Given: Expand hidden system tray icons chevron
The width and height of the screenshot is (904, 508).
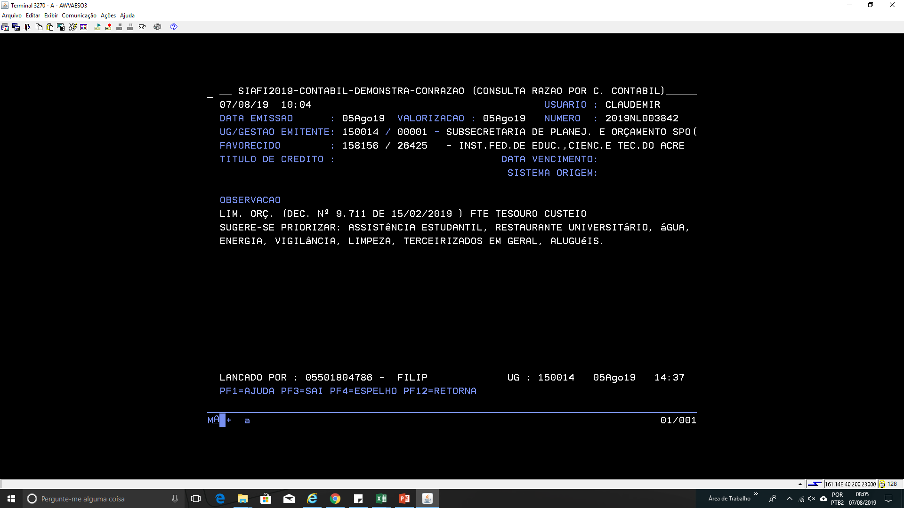Looking at the screenshot, I should coord(790,499).
